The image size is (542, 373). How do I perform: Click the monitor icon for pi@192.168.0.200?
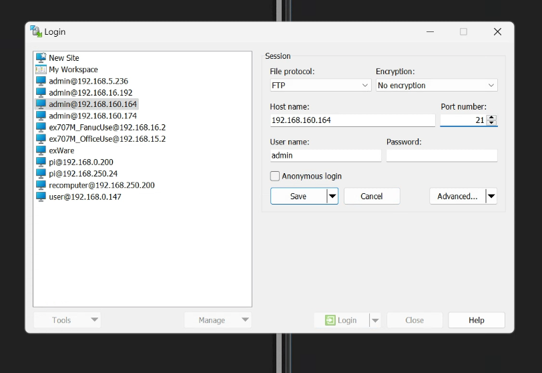tap(41, 162)
